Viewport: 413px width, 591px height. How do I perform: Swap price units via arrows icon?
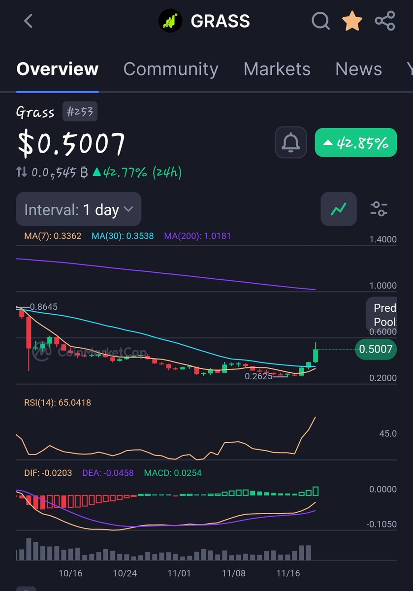point(22,172)
